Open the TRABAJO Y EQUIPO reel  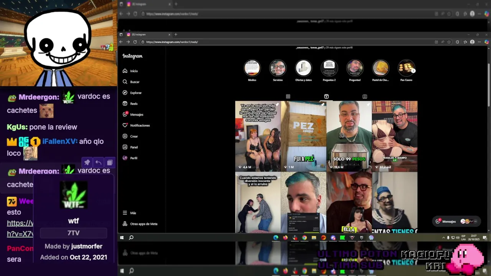pos(395,136)
